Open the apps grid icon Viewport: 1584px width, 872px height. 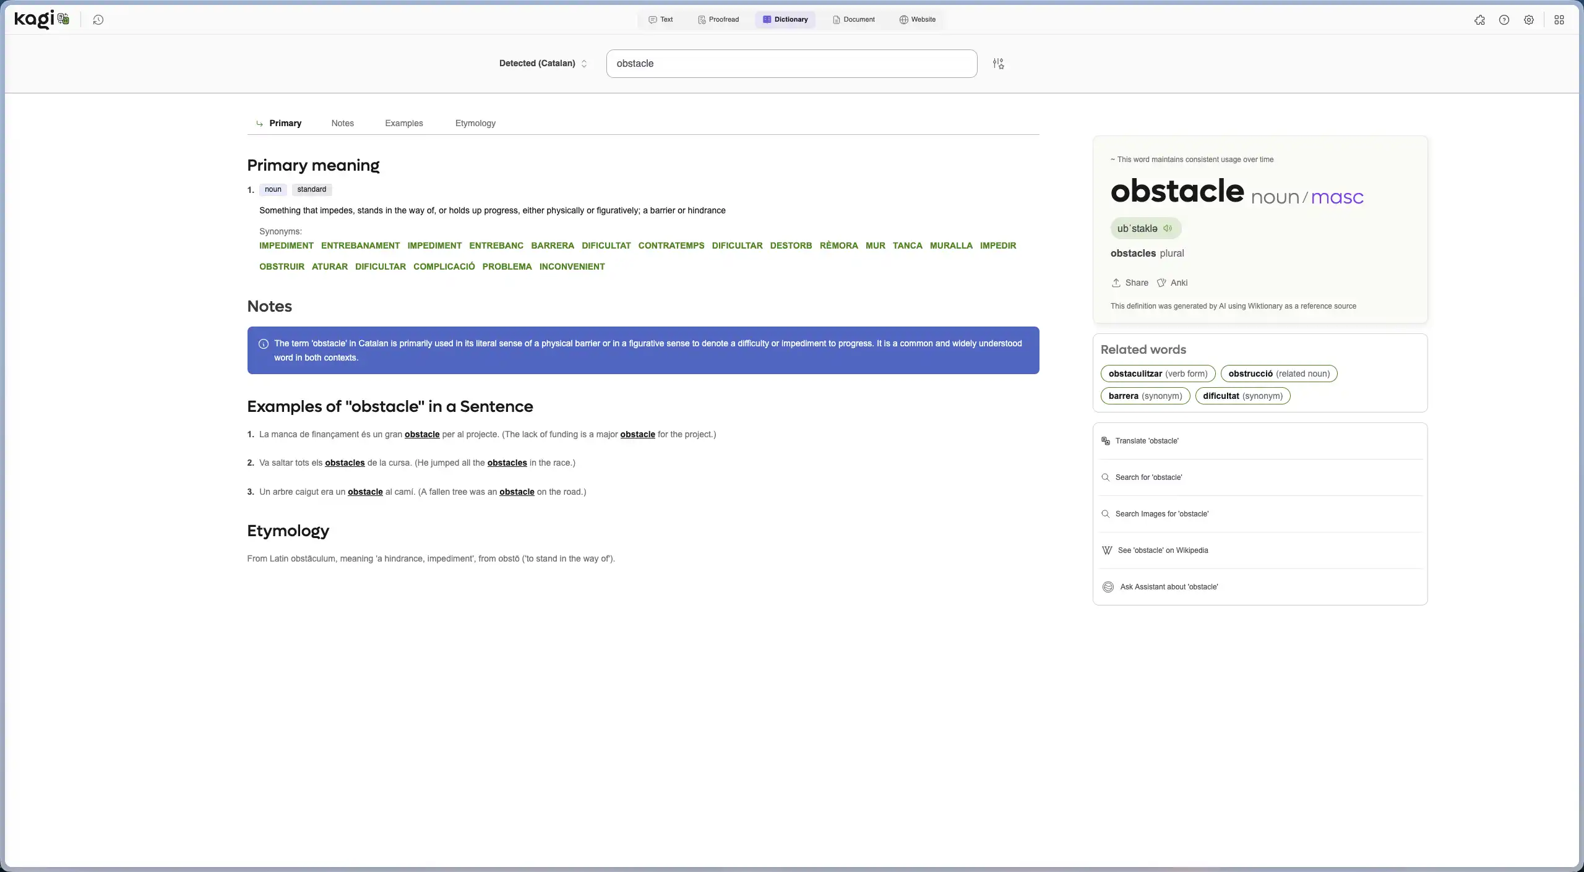click(1559, 20)
